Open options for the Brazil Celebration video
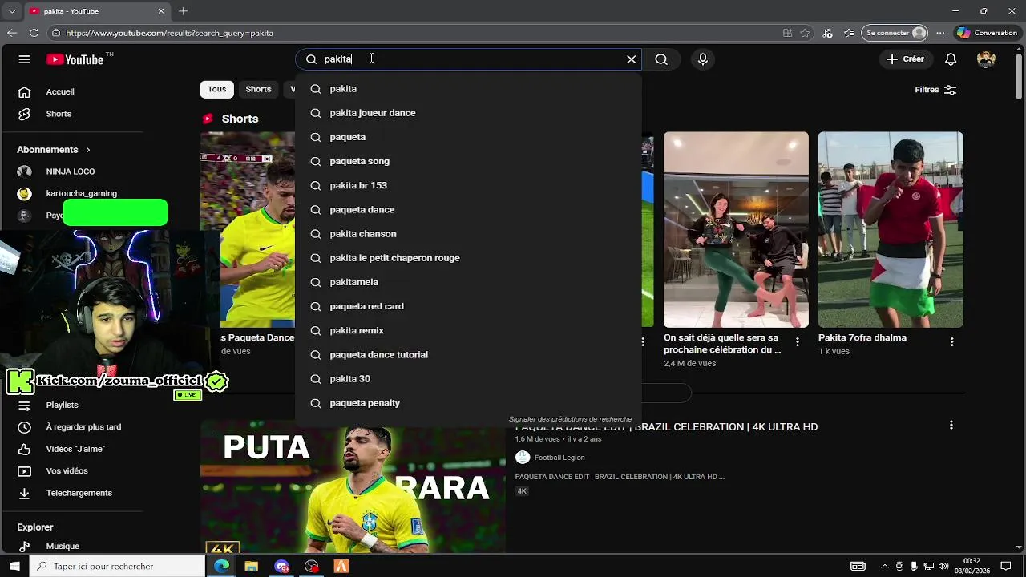Screen dimensions: 1026x577 click(x=951, y=425)
